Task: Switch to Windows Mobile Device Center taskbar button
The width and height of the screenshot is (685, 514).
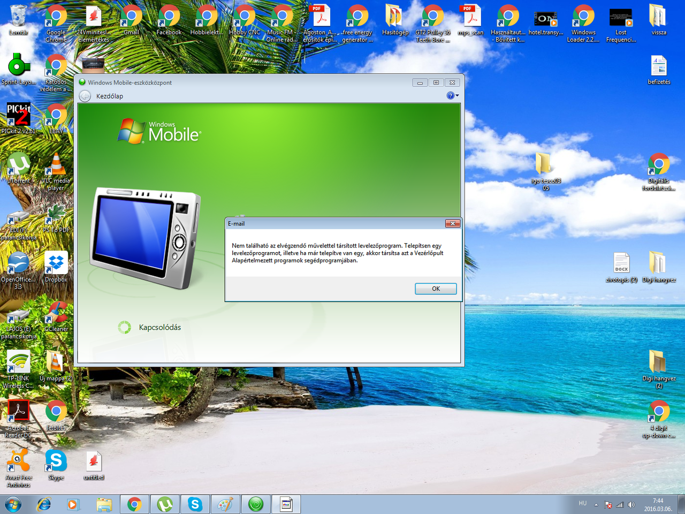Action: pos(256,504)
